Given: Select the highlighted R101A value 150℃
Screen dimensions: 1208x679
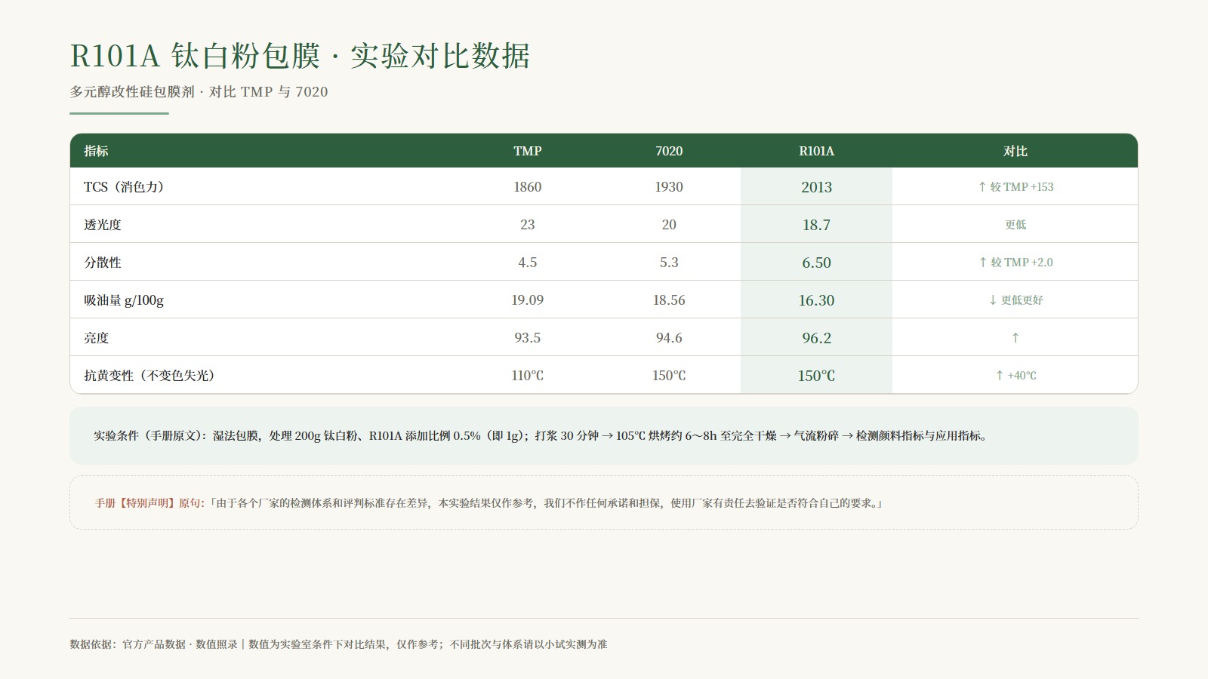Looking at the screenshot, I should pos(817,375).
